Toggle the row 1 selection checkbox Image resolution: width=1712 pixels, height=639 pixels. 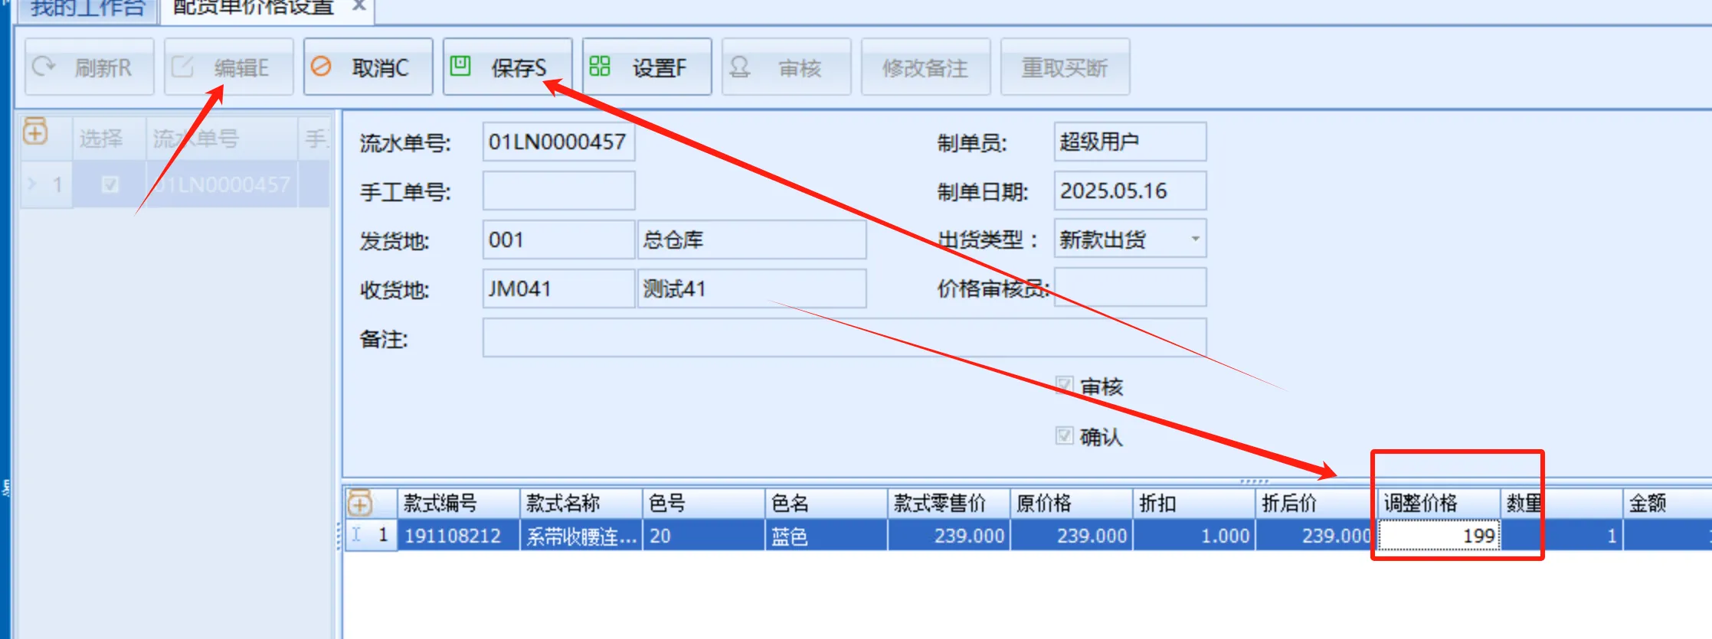coord(110,184)
